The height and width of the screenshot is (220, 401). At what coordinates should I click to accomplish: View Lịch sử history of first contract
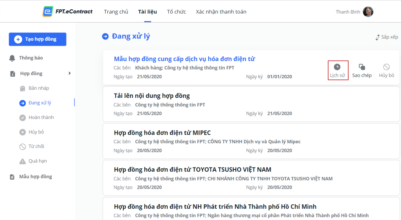pos(338,70)
